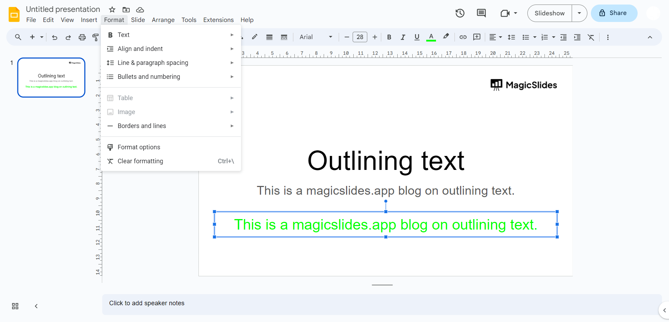Open grid view at bottom left
The image size is (669, 322).
pos(15,306)
